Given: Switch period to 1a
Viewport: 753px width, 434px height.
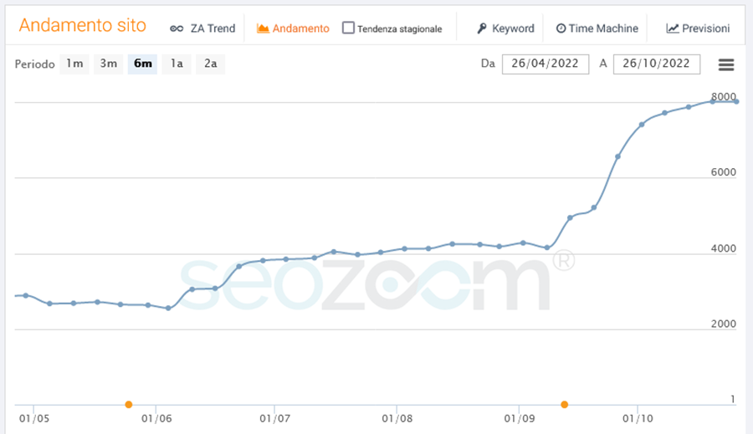Looking at the screenshot, I should point(176,64).
